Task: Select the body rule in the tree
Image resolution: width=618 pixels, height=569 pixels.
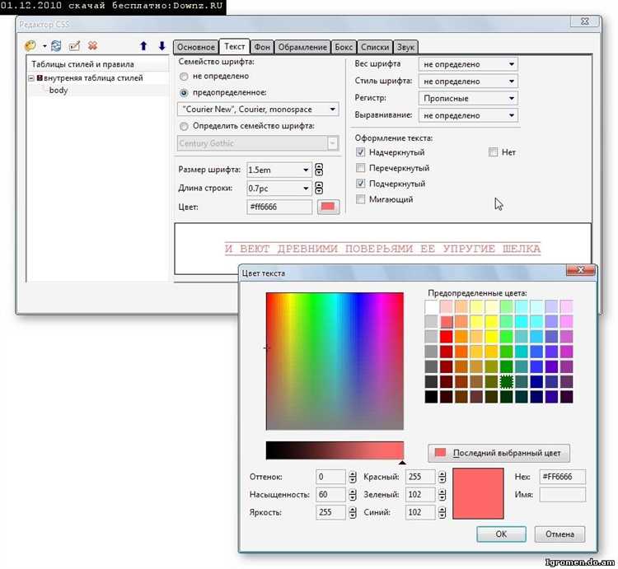Action: point(59,91)
